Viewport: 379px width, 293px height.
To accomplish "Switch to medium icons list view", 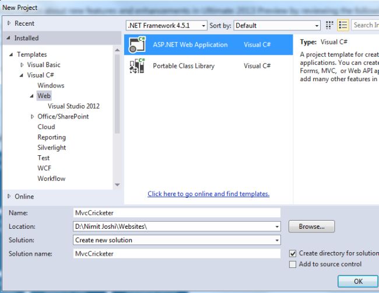I will (x=343, y=25).
